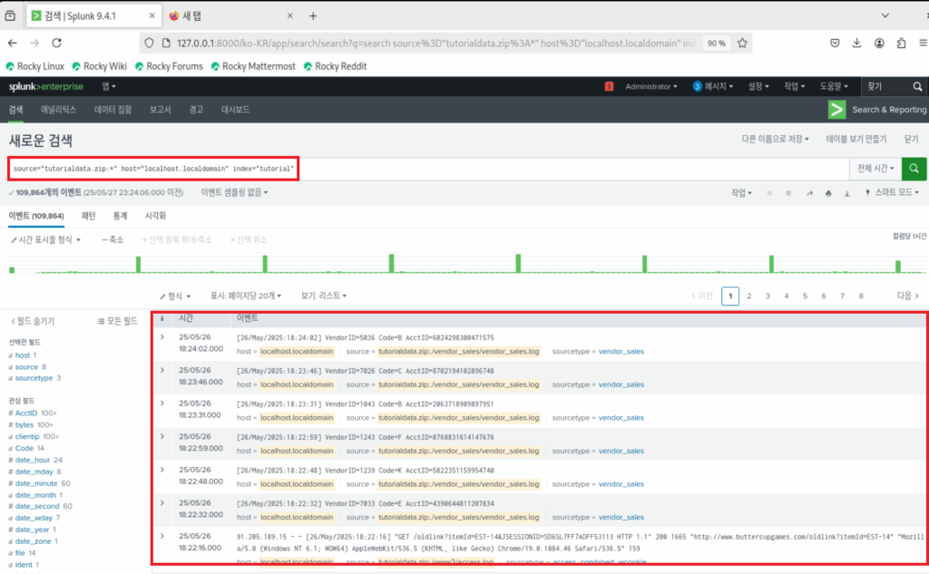This screenshot has height=574, width=929.
Task: Expand the 18:23:46.000 event row
Action: pyautogui.click(x=161, y=370)
